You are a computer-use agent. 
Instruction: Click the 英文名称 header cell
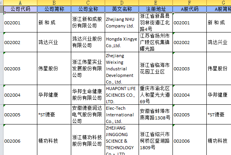(x=122, y=9)
